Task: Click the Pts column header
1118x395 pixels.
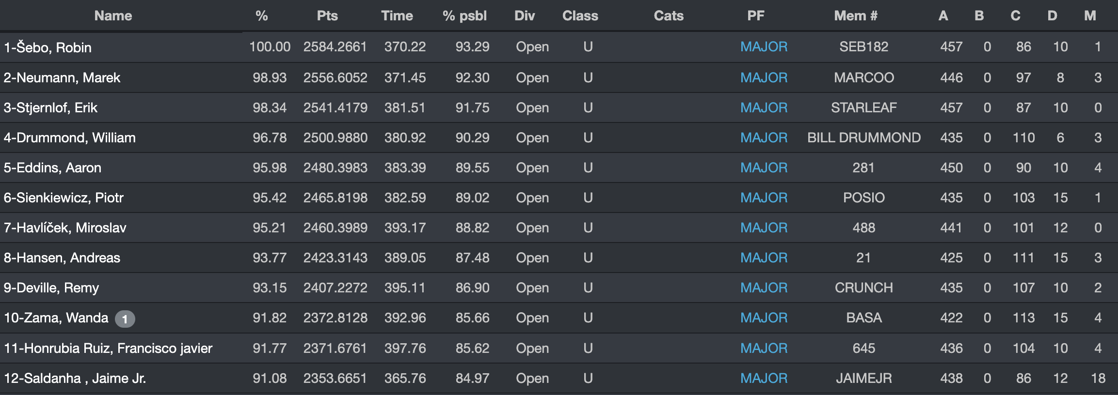Action: click(327, 16)
